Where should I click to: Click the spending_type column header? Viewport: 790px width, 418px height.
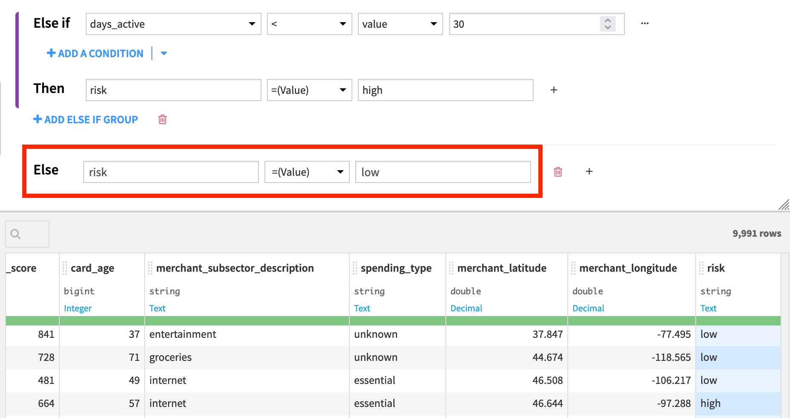(396, 268)
